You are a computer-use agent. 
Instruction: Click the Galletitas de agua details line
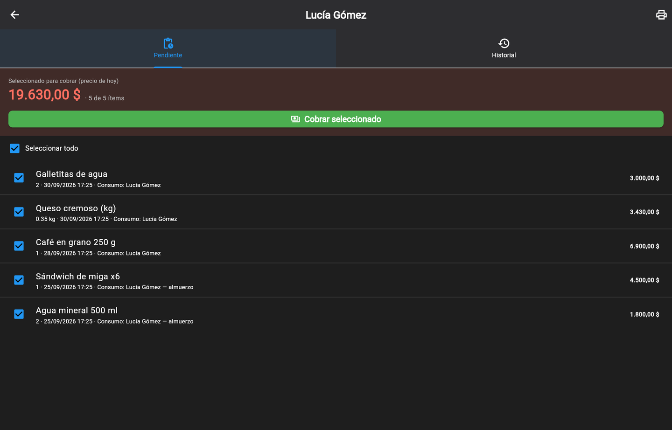(x=98, y=185)
